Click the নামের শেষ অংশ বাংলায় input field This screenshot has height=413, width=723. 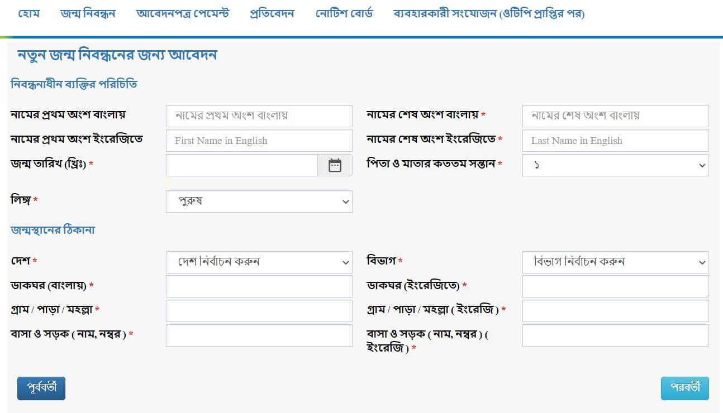point(615,116)
